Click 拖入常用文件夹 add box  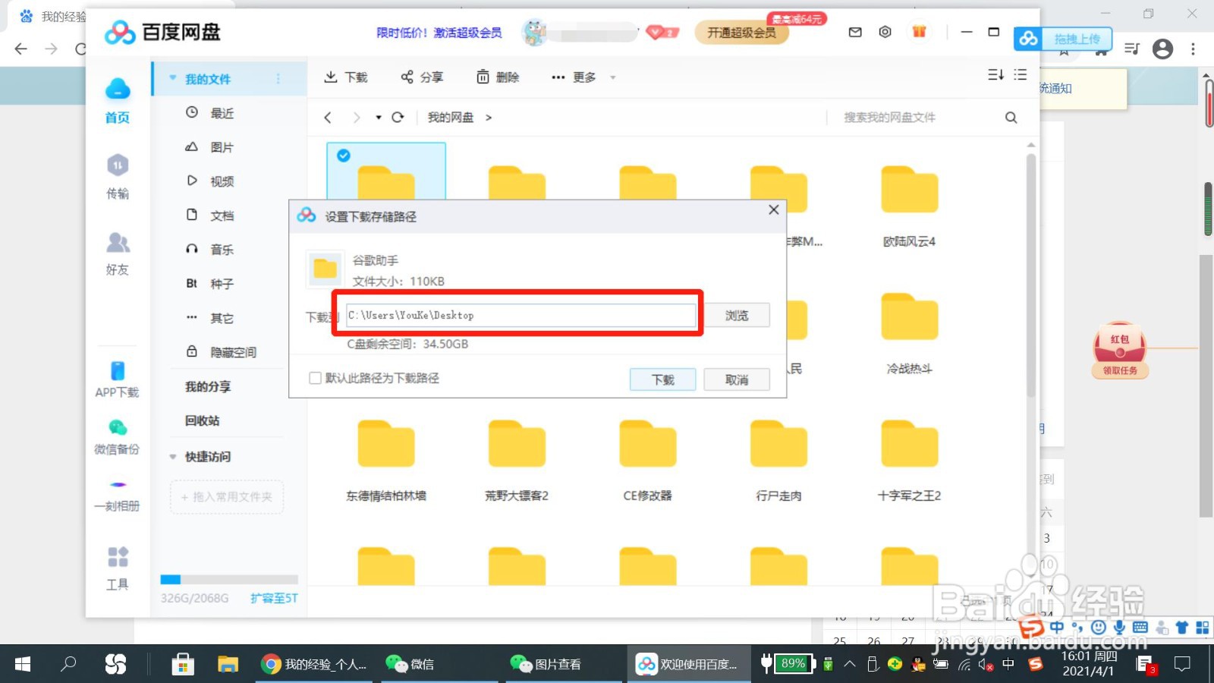point(227,497)
